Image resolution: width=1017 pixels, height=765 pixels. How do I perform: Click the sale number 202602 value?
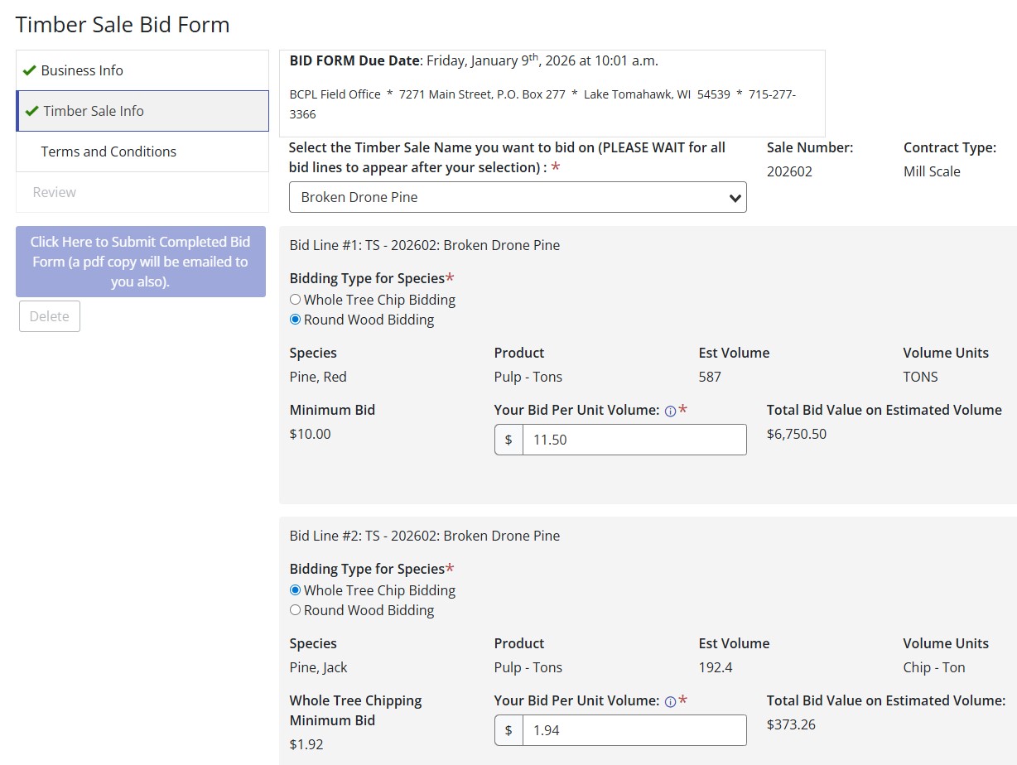tap(789, 171)
